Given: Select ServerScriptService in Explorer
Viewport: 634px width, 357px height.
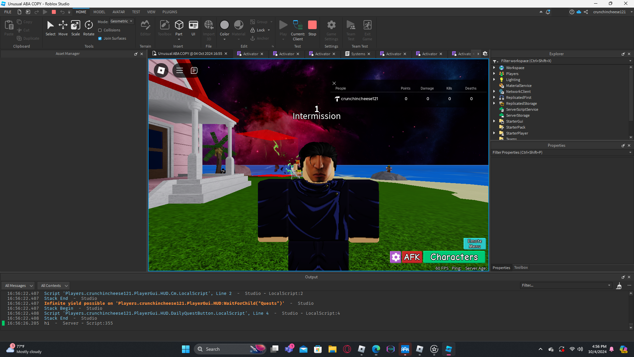Looking at the screenshot, I should (522, 109).
